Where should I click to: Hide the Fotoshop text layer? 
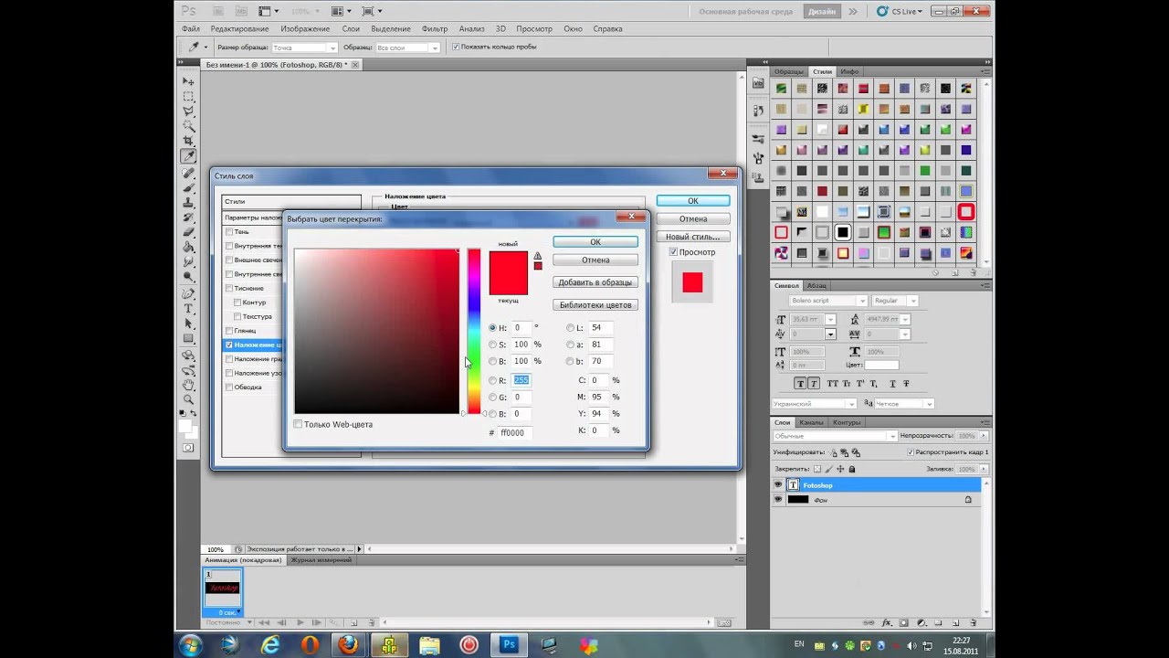pyautogui.click(x=778, y=485)
